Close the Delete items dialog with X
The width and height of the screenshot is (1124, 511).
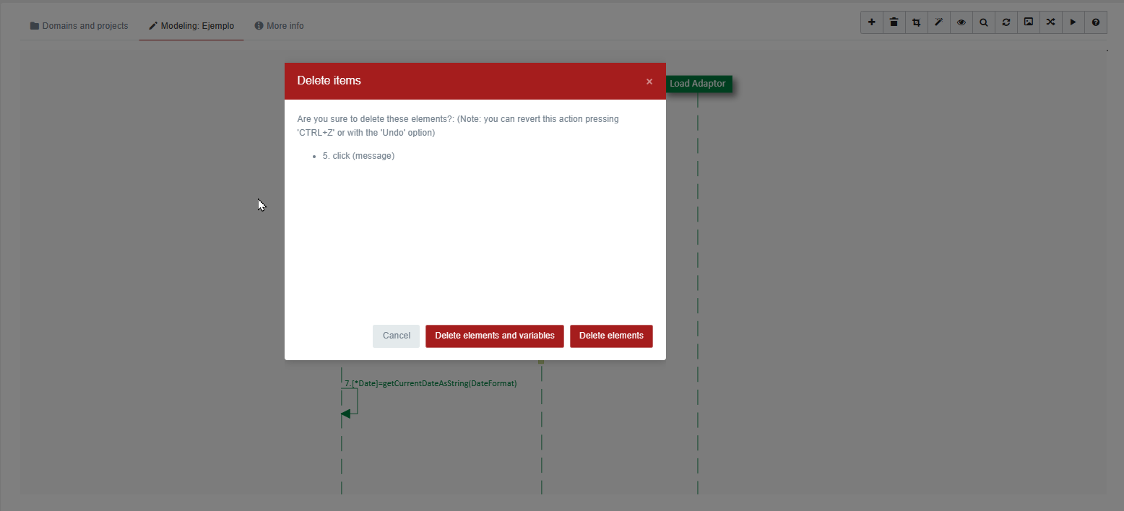(x=649, y=82)
